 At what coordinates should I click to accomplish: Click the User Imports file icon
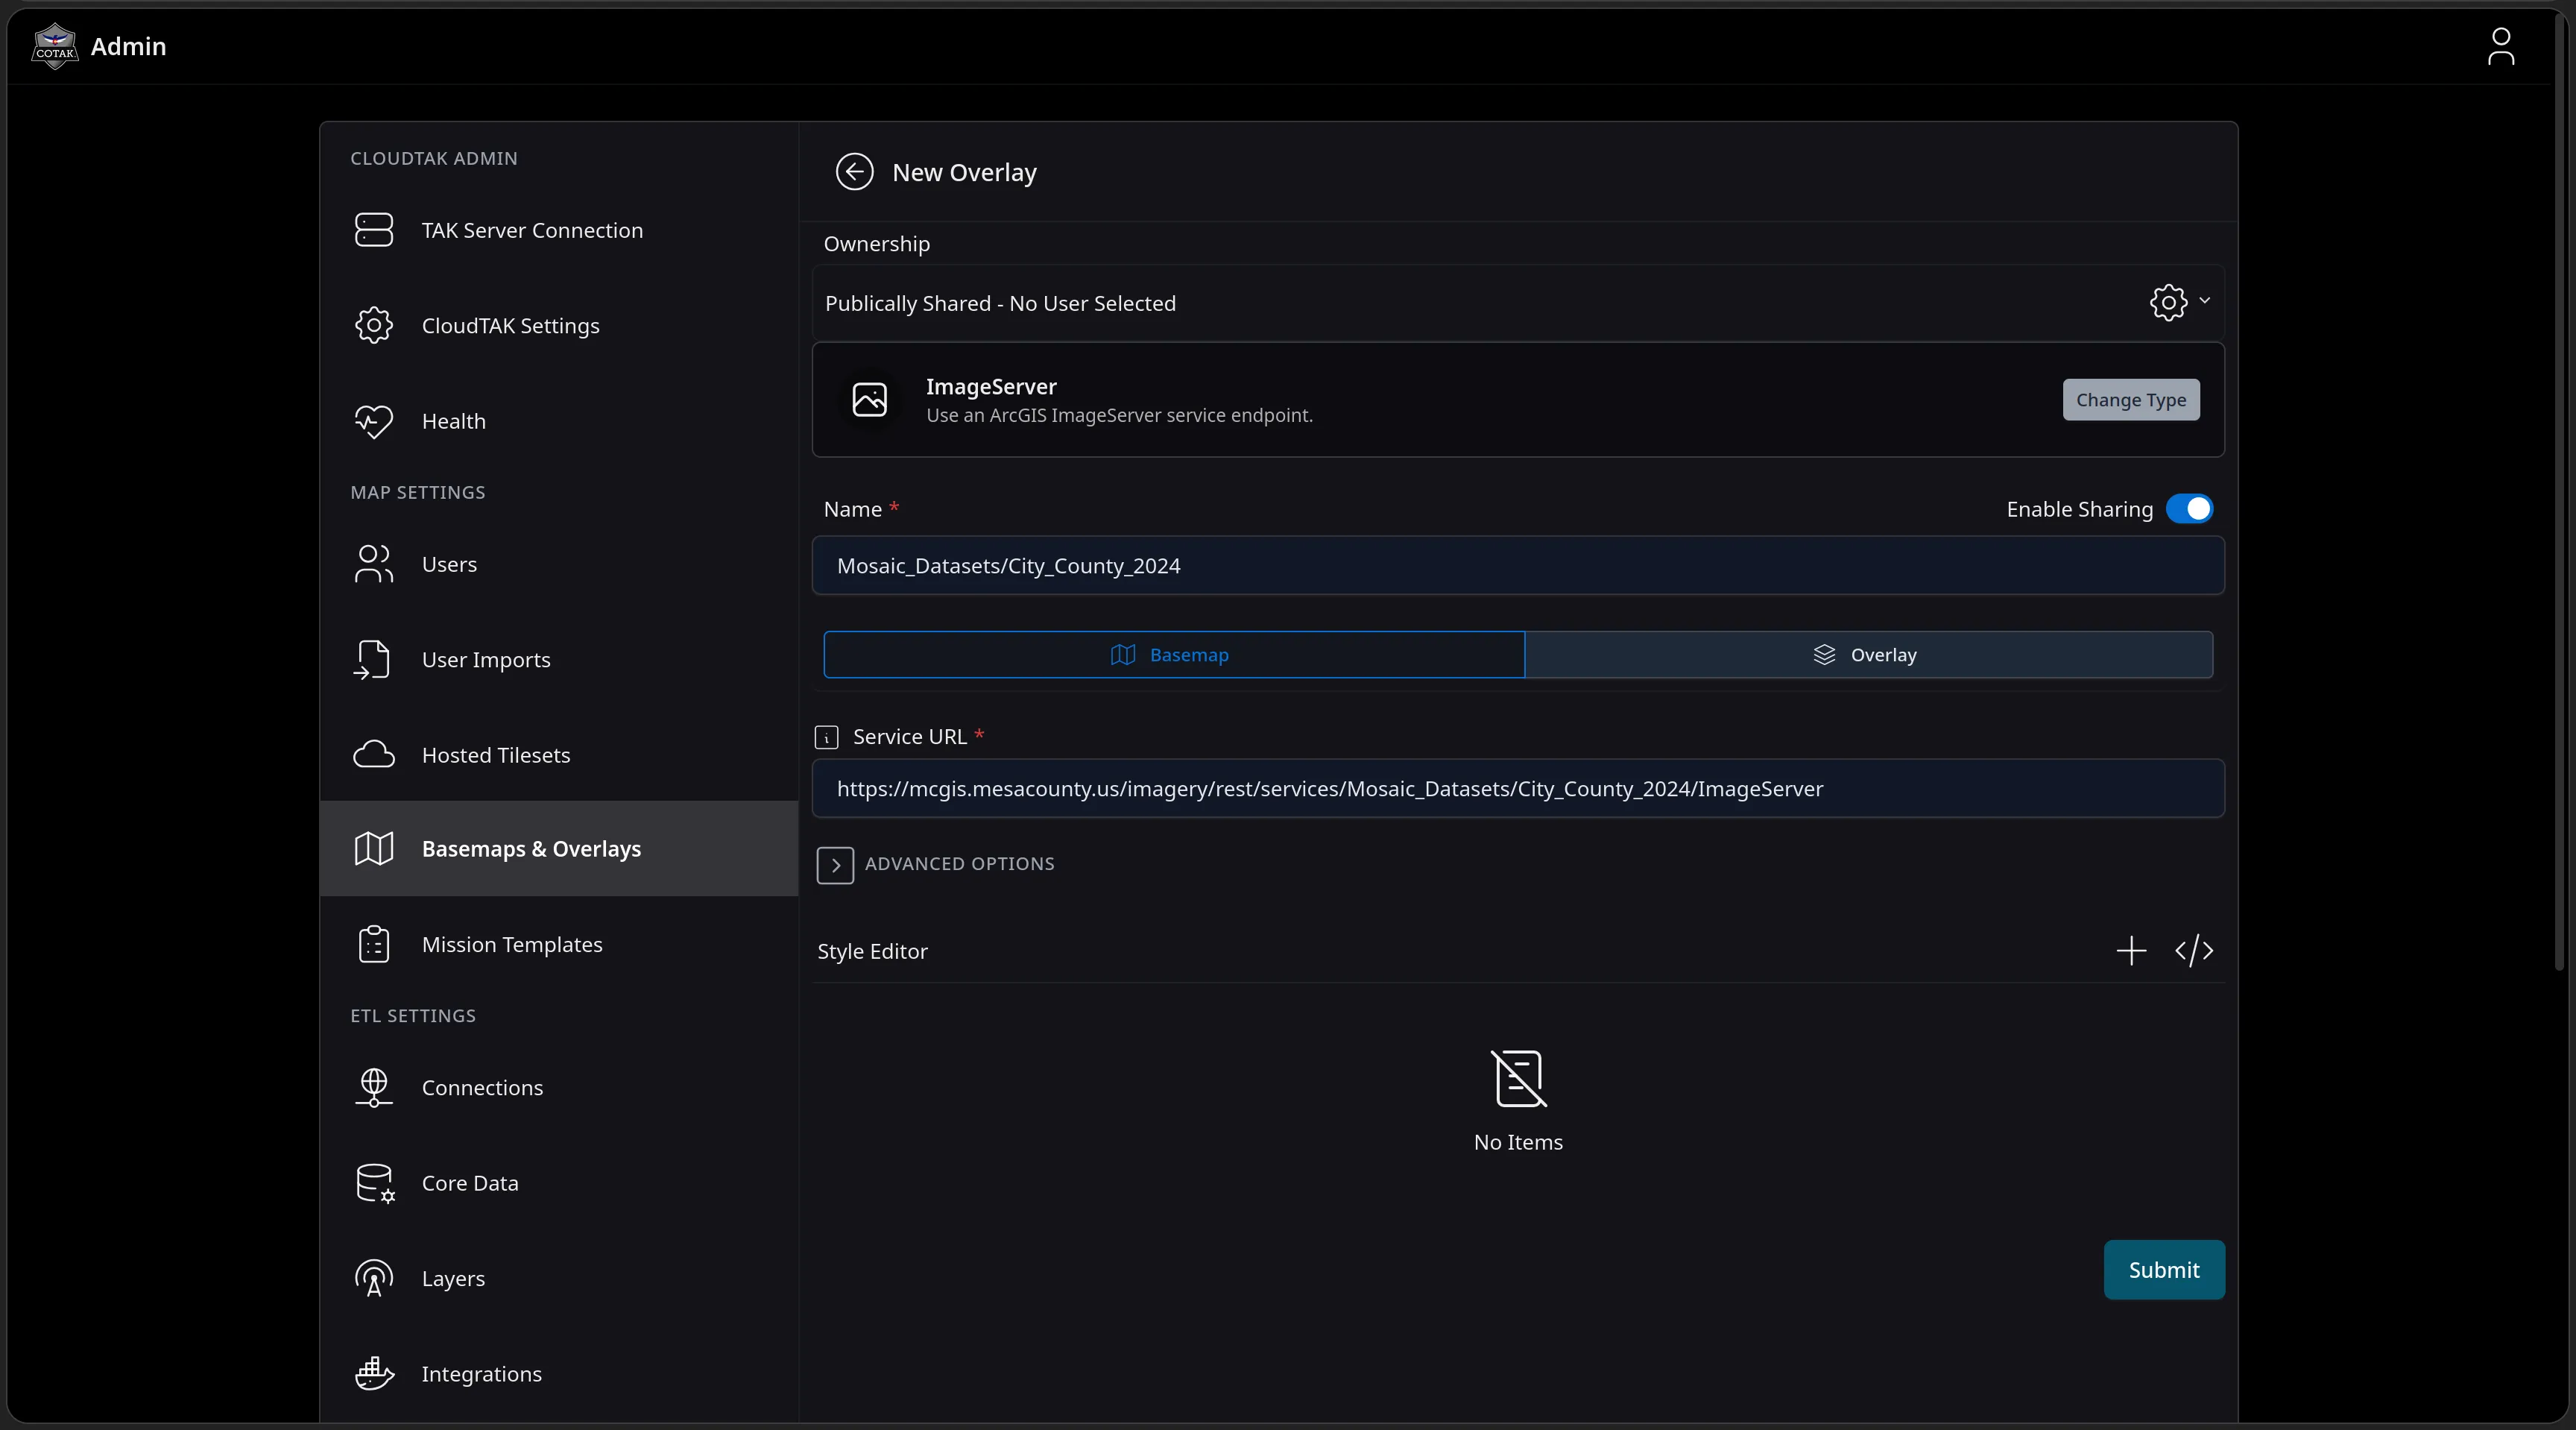(x=372, y=659)
